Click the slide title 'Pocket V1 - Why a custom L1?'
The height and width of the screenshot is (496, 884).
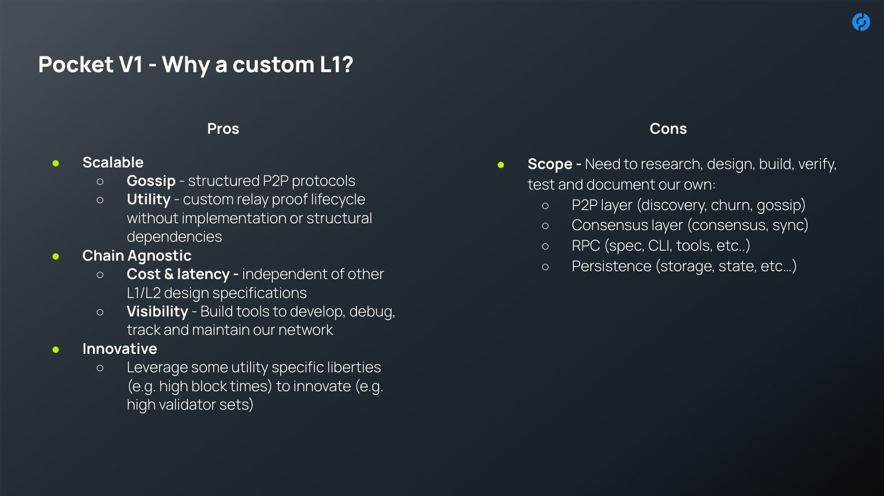tap(195, 65)
